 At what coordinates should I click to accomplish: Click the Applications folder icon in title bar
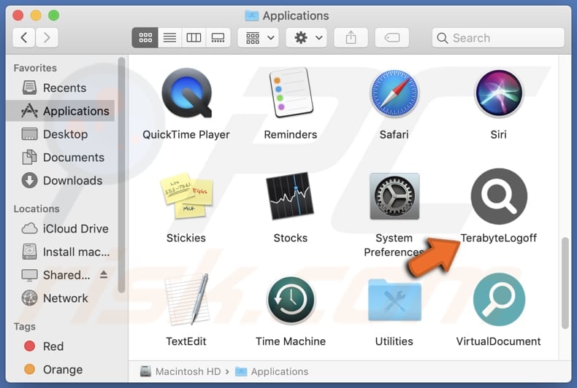(252, 15)
